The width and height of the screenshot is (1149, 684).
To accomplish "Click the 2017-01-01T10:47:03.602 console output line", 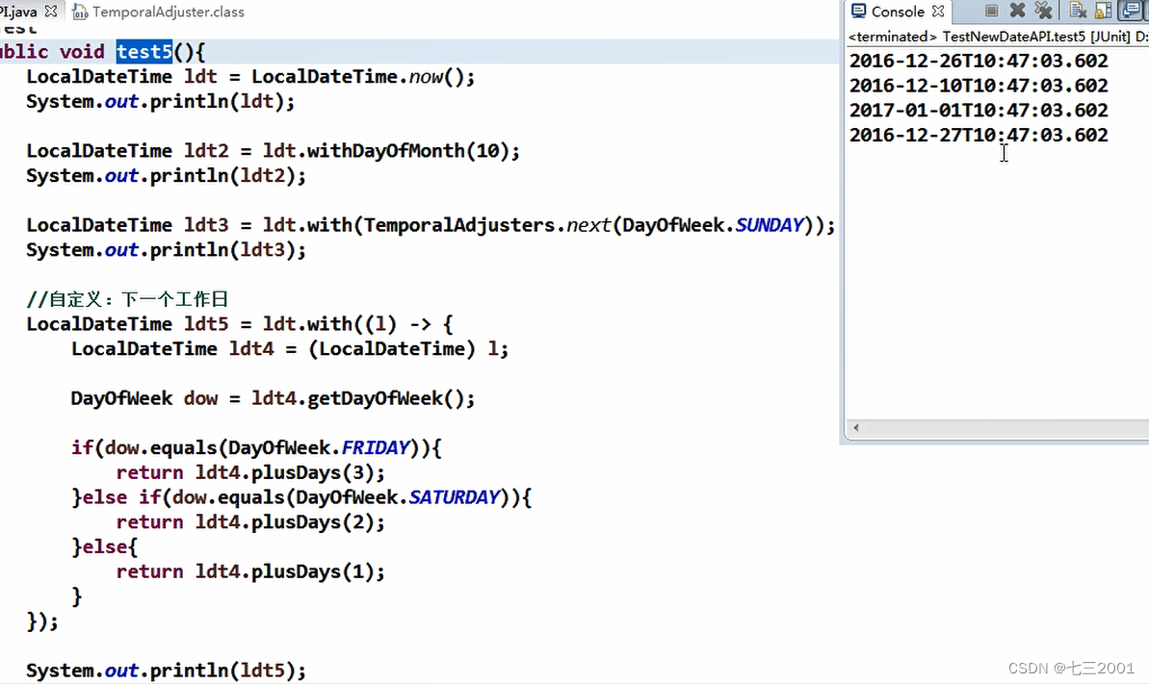I will point(979,110).
